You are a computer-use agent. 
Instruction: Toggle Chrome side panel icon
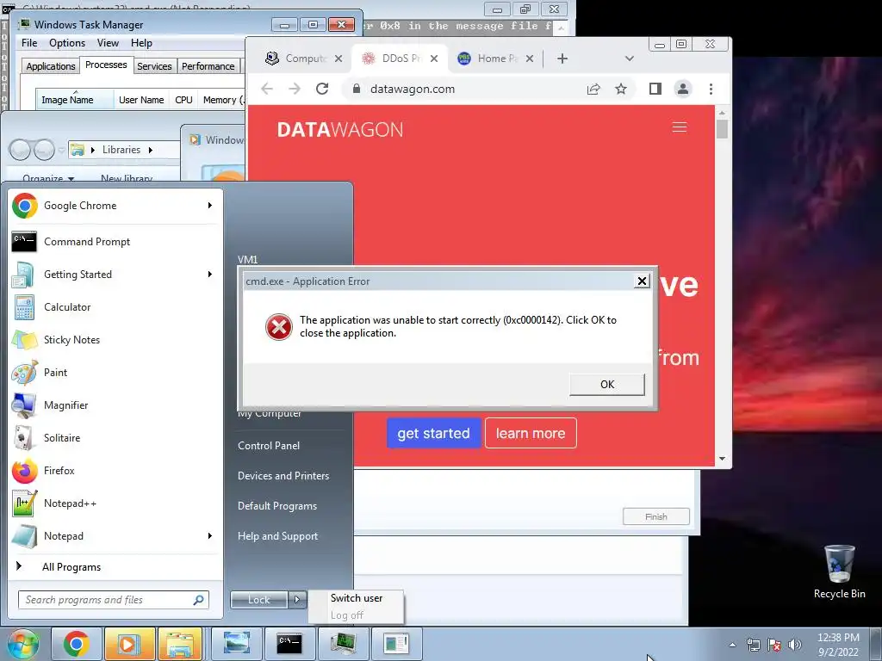click(655, 89)
